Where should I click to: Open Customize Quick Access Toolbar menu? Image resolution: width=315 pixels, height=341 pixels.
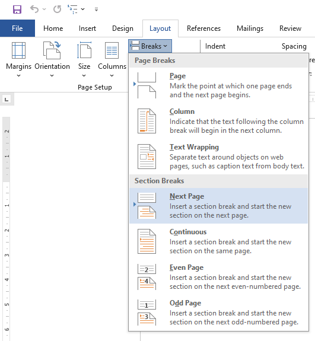pos(96,9)
